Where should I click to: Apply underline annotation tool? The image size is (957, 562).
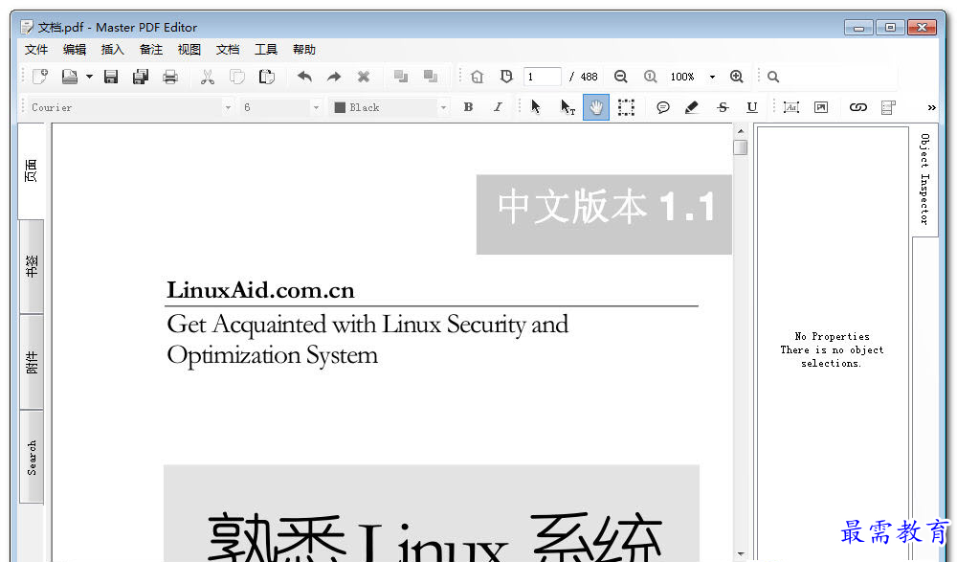pyautogui.click(x=752, y=107)
